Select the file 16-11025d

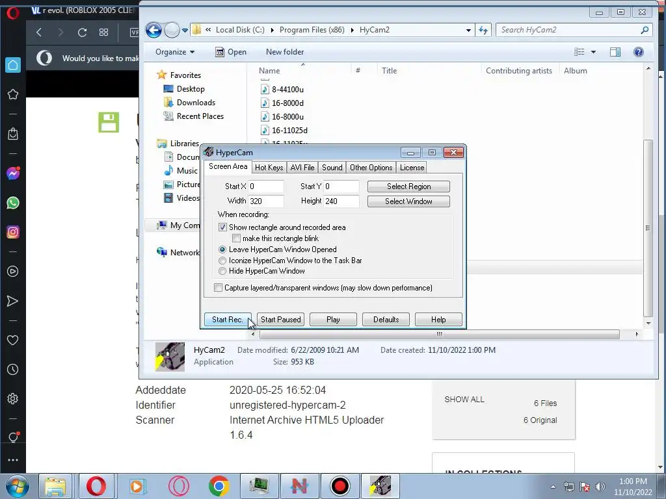[x=284, y=130]
